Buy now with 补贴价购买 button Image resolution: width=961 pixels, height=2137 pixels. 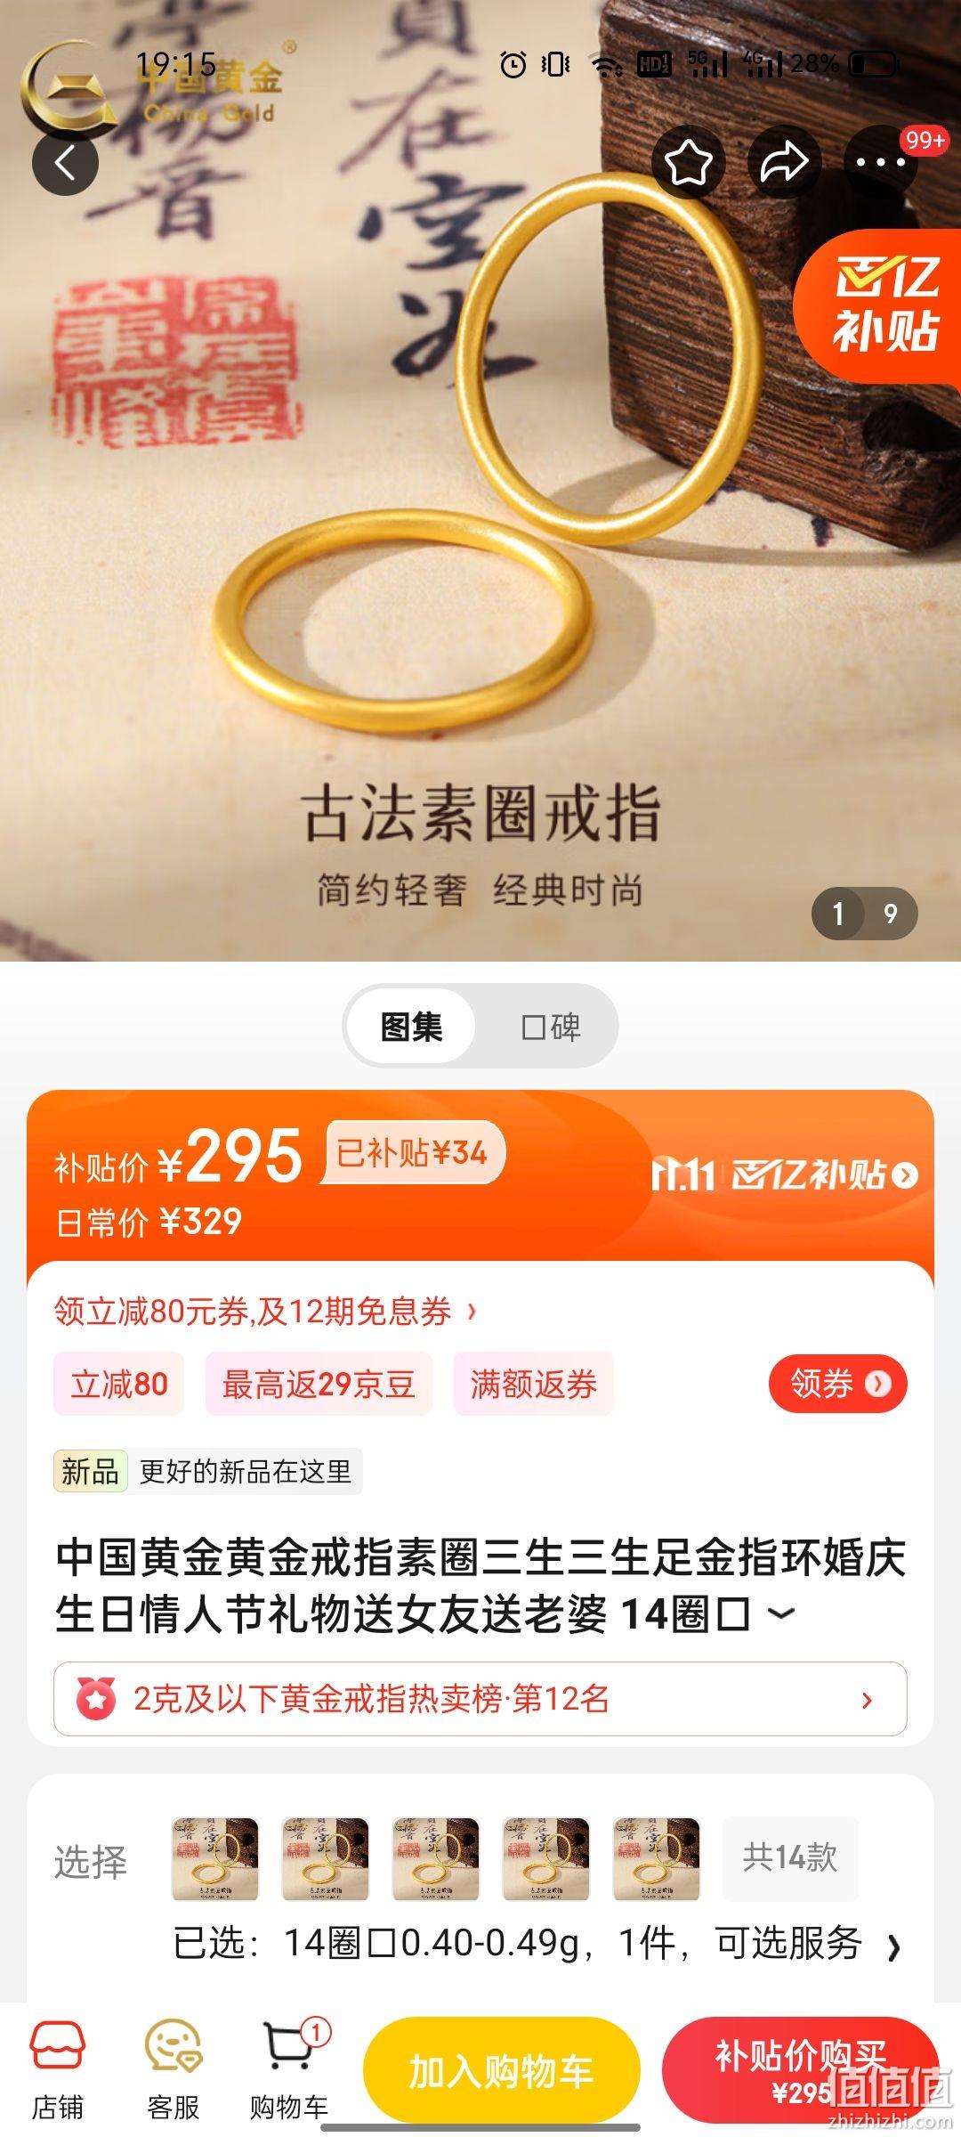801,2071
